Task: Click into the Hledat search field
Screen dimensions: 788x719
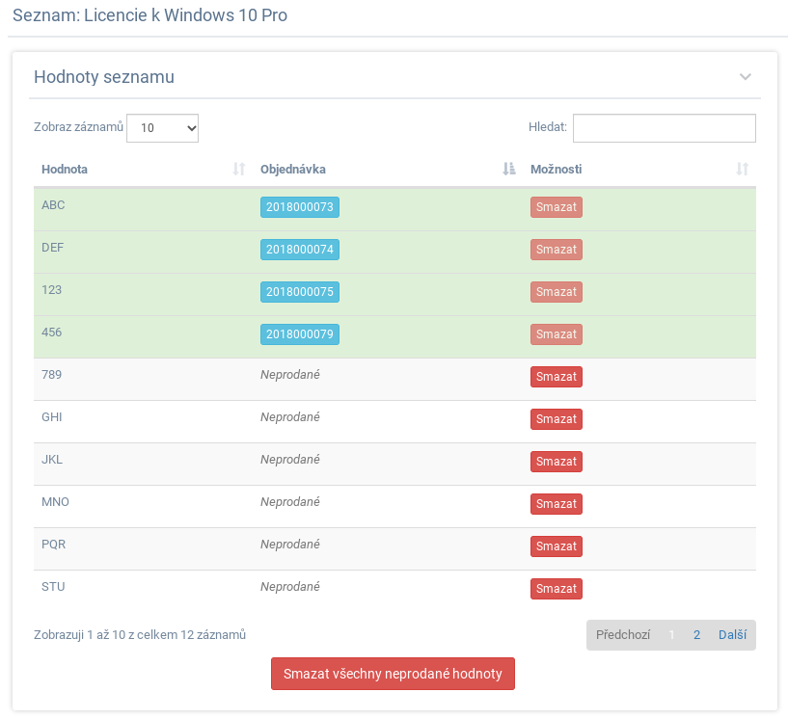Action: coord(664,128)
